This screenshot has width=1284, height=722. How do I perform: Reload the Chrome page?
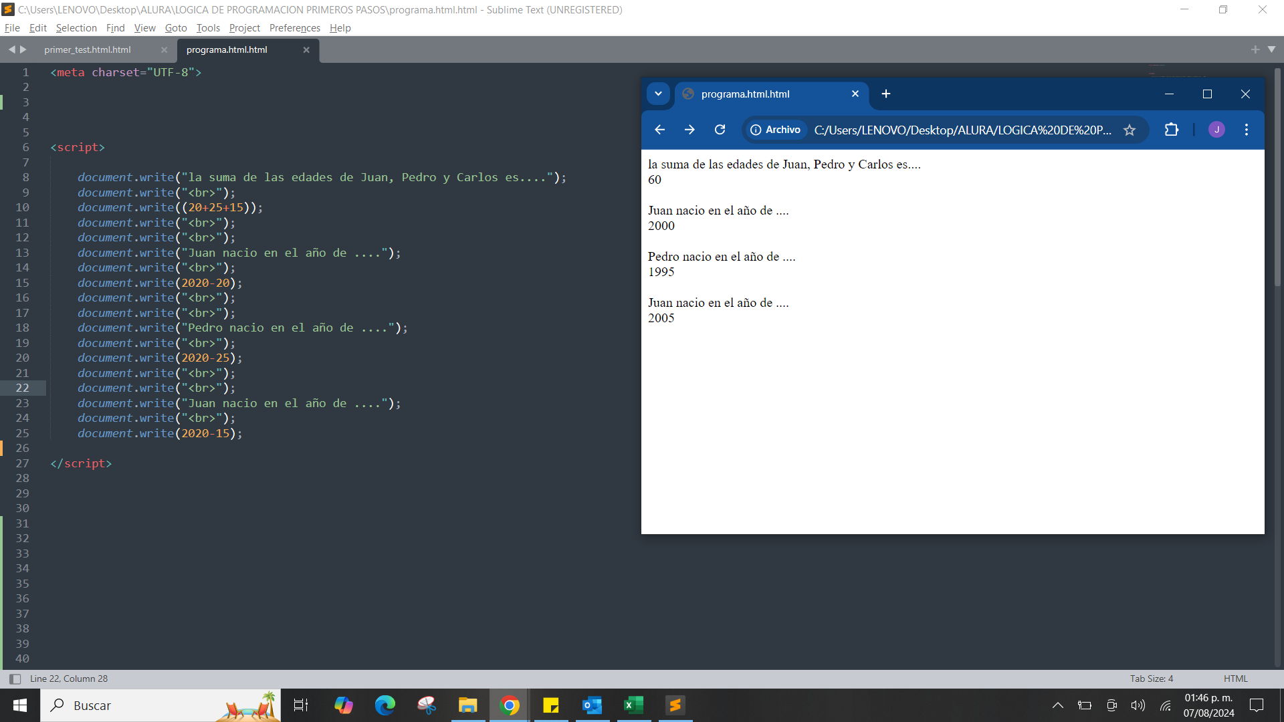(x=720, y=130)
